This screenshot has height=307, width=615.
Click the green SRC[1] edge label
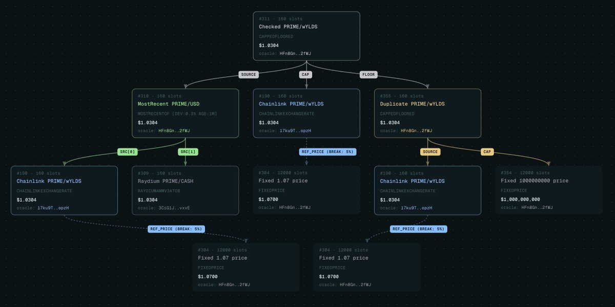(x=188, y=152)
